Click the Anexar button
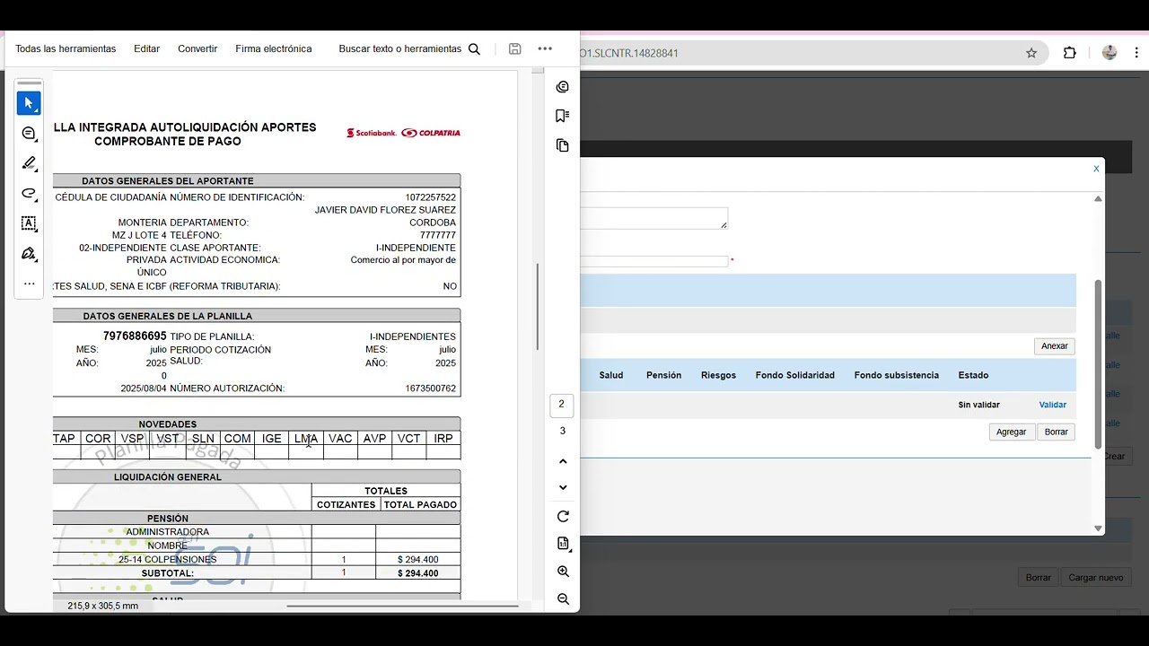Image resolution: width=1149 pixels, height=646 pixels. pyautogui.click(x=1055, y=346)
